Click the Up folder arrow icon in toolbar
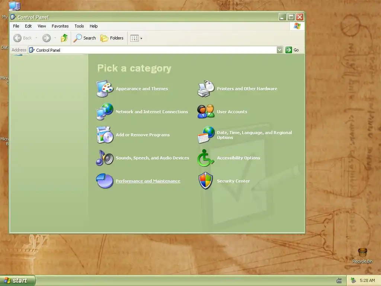 [64, 38]
